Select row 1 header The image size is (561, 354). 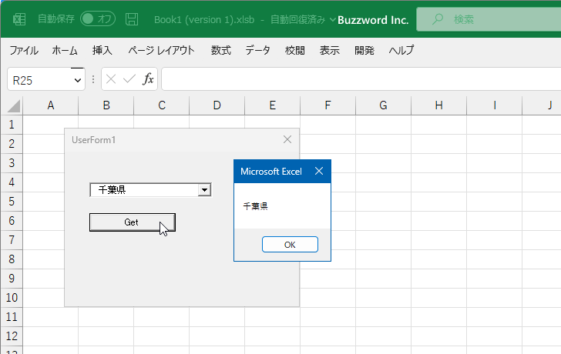(12, 125)
